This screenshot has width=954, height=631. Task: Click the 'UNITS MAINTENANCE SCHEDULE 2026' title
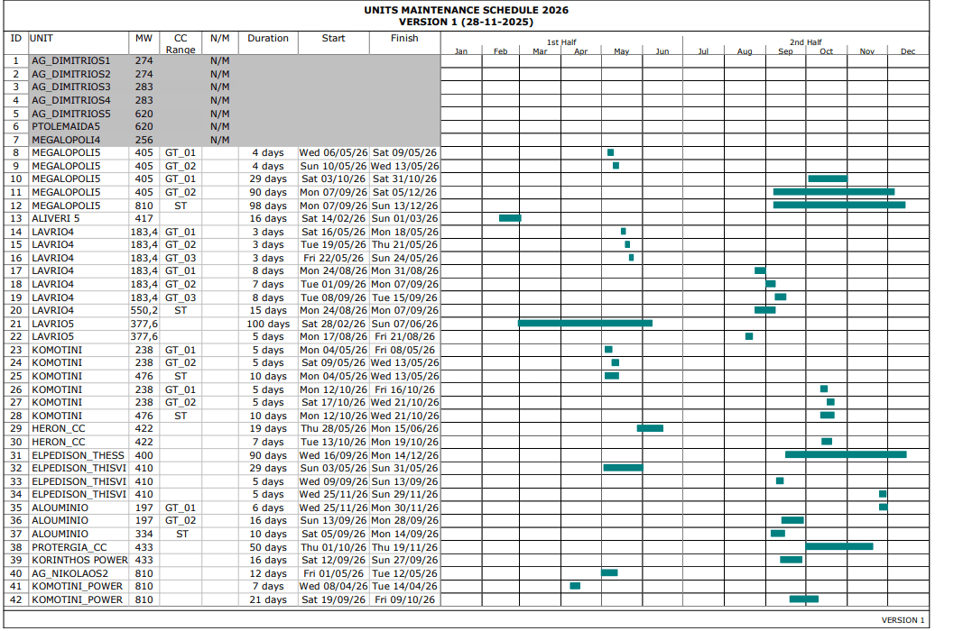pos(466,10)
